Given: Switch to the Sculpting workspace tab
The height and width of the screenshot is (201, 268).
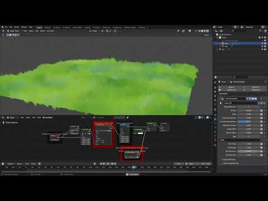Looking at the screenshot, I should [57, 27].
